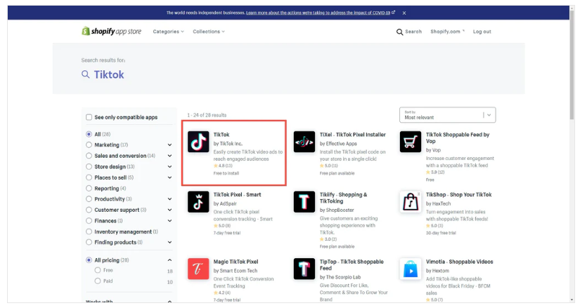Open the Shopify app store logo
Image resolution: width=580 pixels, height=308 pixels.
[x=111, y=32]
